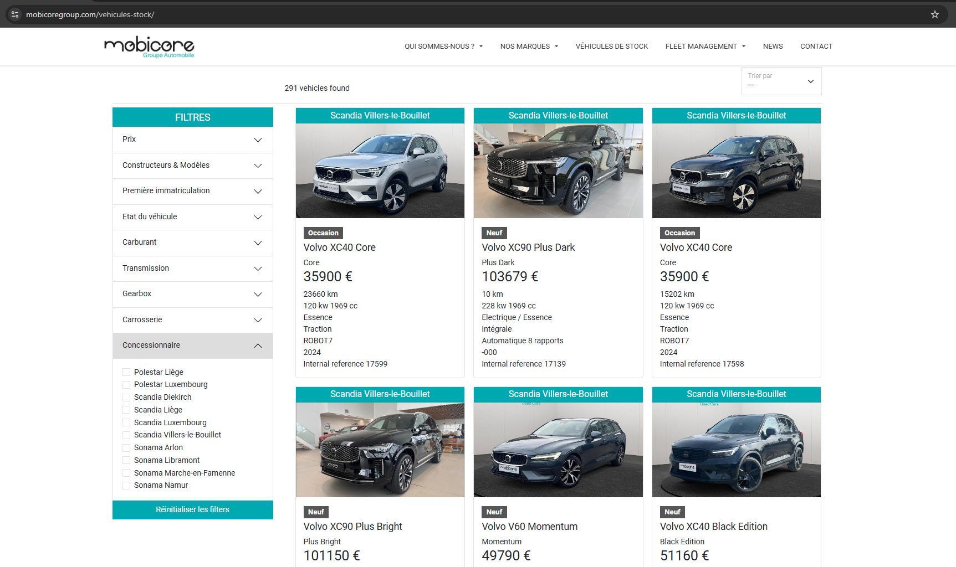Open site information icon in address bar

tap(15, 14)
